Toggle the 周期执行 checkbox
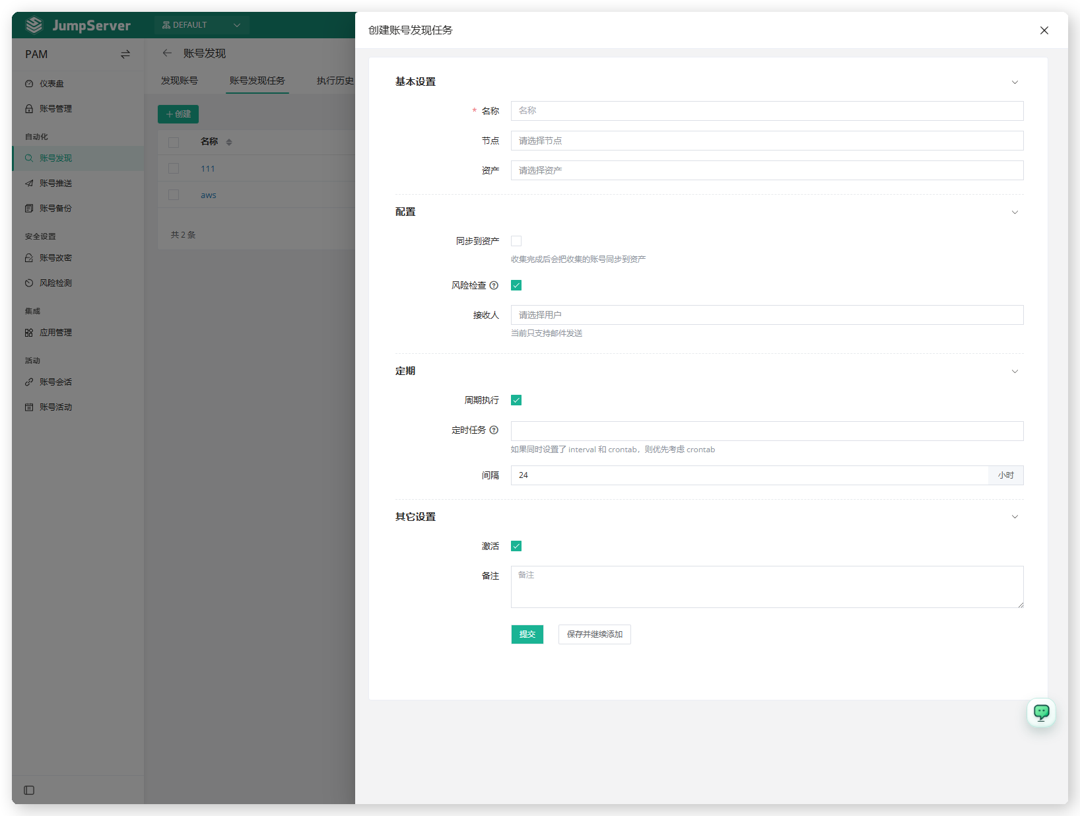1080x816 pixels. click(x=516, y=400)
